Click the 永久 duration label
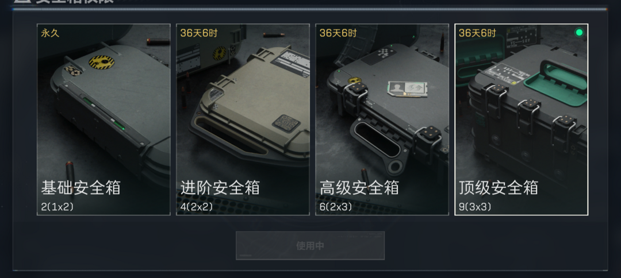The height and width of the screenshot is (278, 621). (50, 33)
